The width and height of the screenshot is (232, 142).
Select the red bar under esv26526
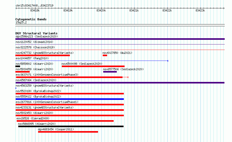point(65,121)
